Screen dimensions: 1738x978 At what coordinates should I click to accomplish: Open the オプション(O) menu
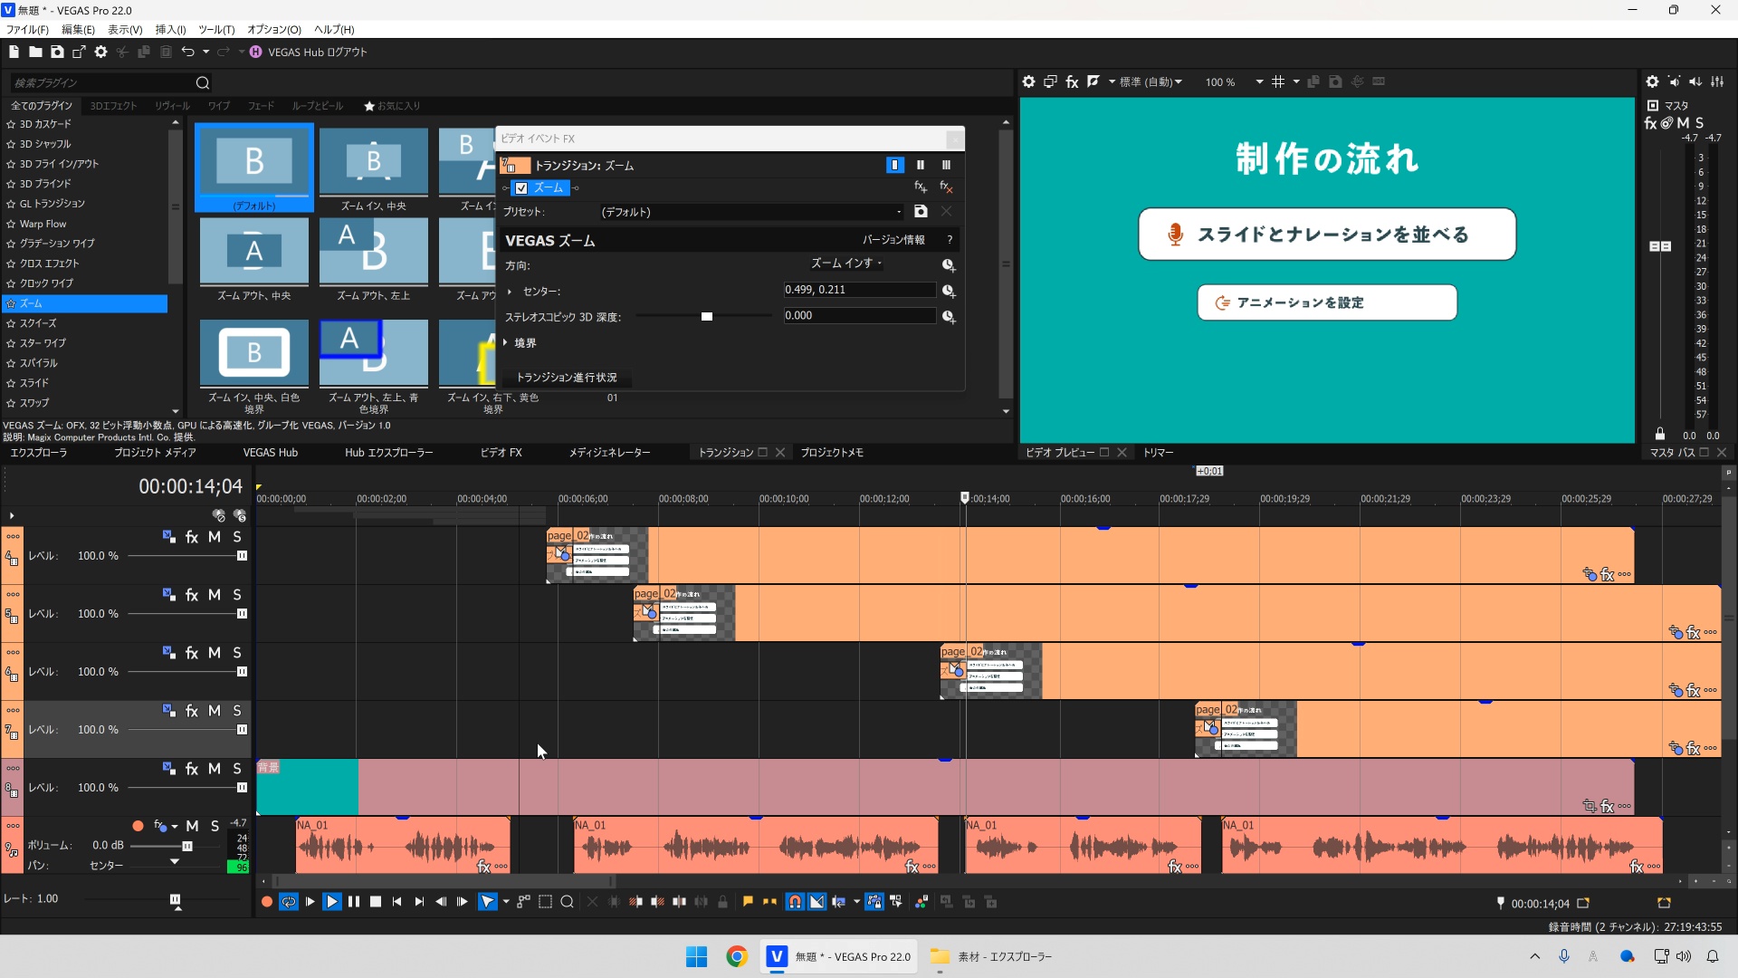pos(274,30)
